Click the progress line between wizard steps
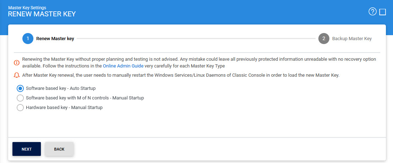 pyautogui.click(x=195, y=39)
